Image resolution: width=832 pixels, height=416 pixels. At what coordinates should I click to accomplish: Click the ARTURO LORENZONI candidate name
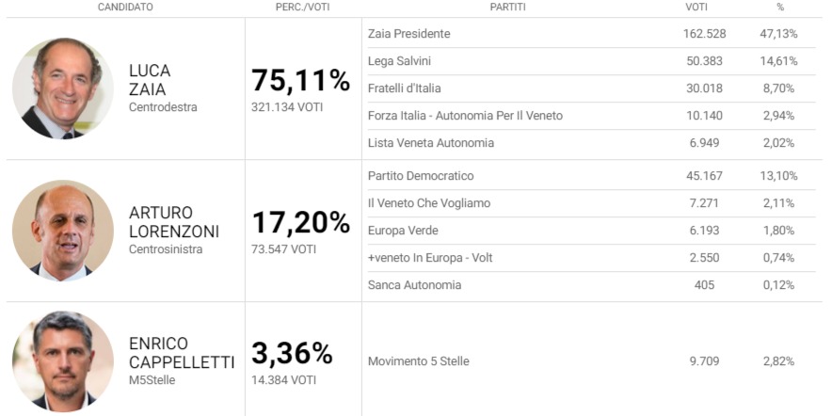pos(174,222)
